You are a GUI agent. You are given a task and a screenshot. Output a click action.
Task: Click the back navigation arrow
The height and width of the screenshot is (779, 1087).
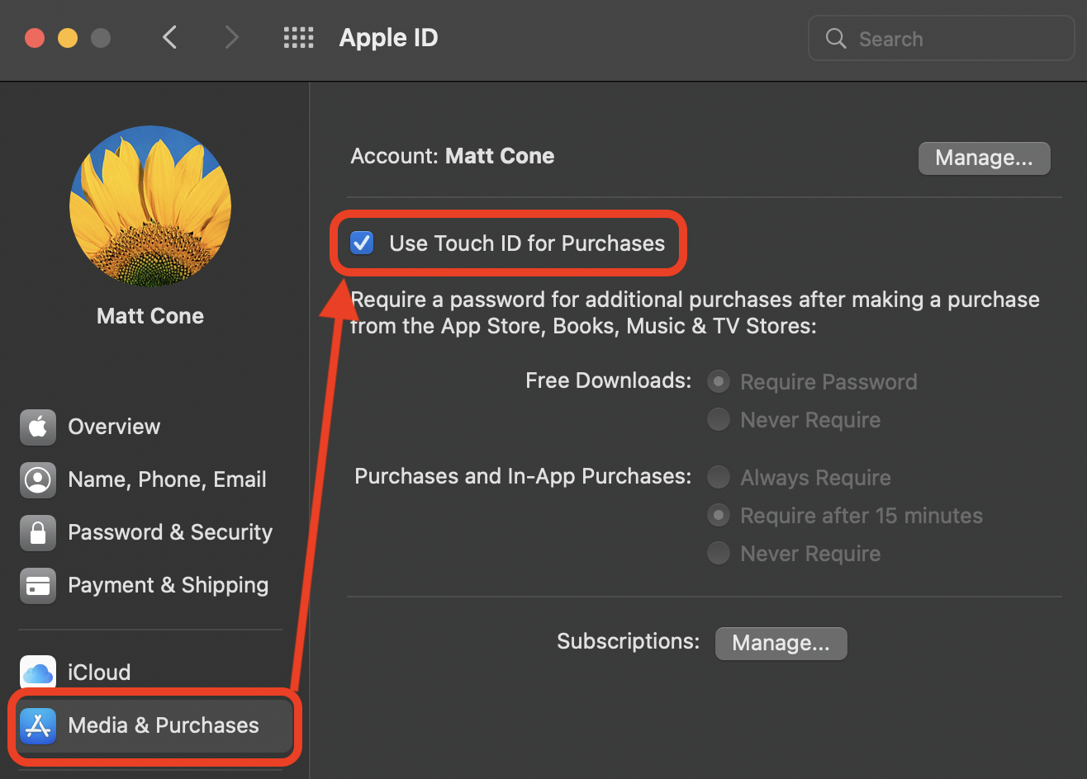169,37
